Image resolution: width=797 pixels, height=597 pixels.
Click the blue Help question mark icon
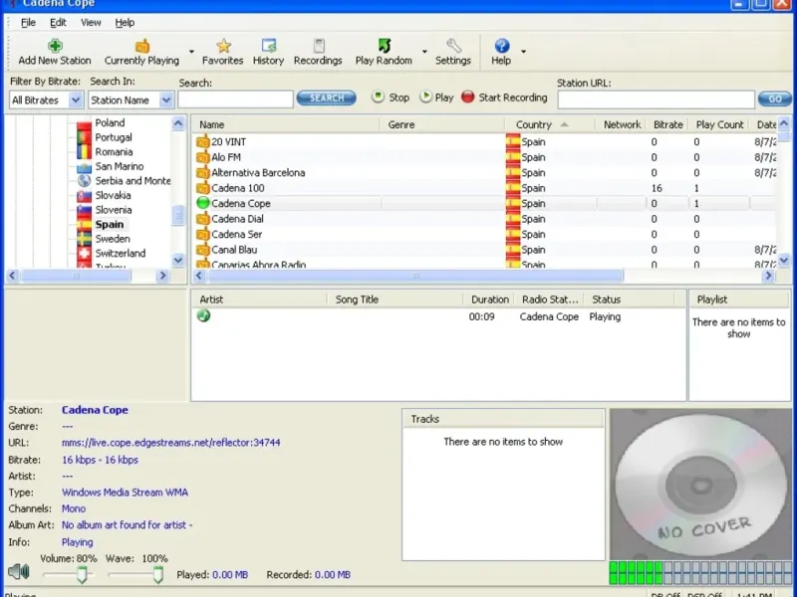(502, 46)
